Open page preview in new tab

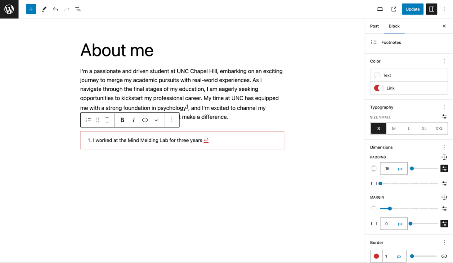click(394, 9)
